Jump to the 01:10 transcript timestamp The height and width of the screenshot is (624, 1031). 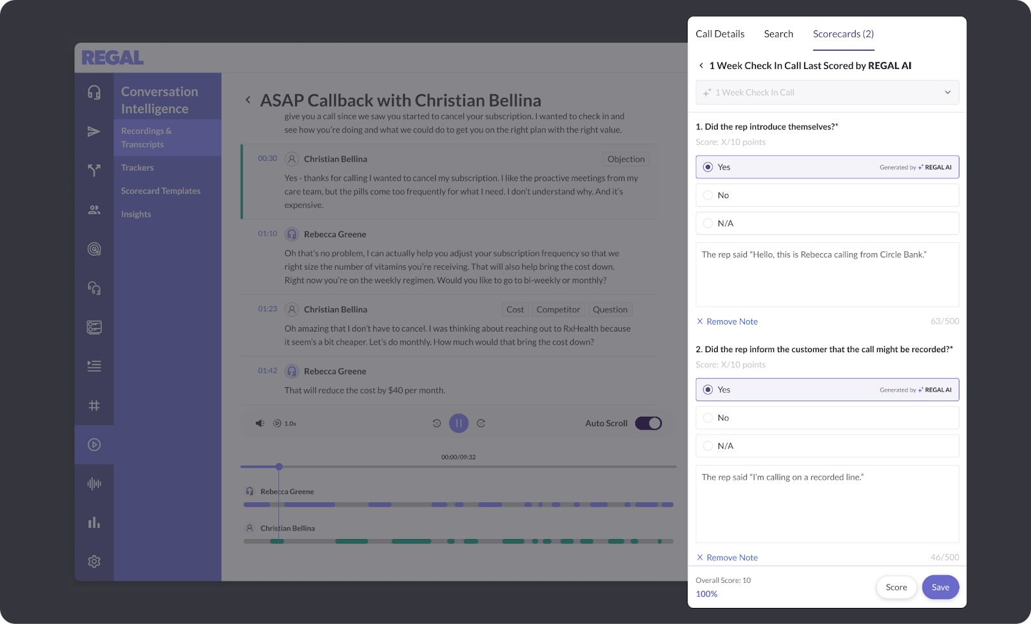tap(267, 234)
